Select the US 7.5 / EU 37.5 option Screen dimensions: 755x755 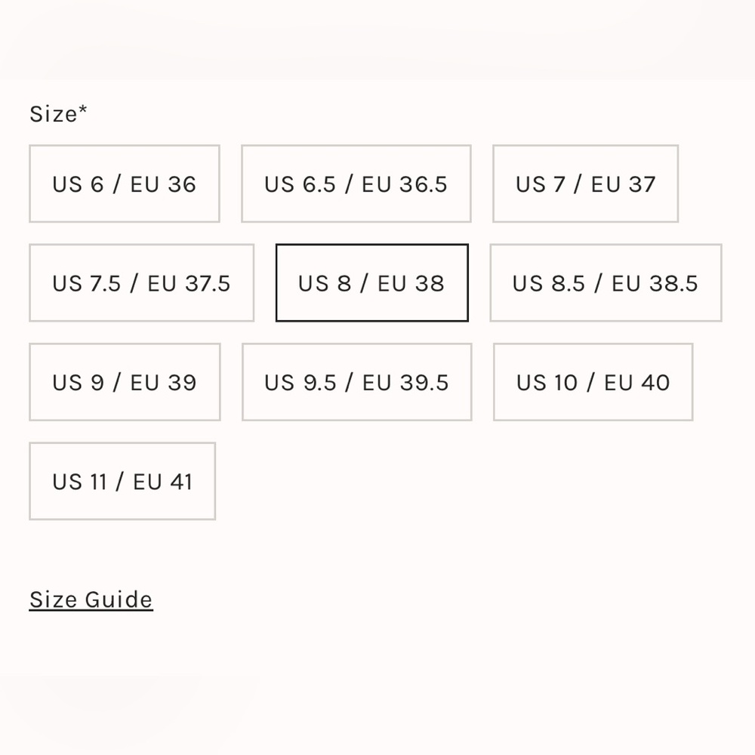coord(142,282)
